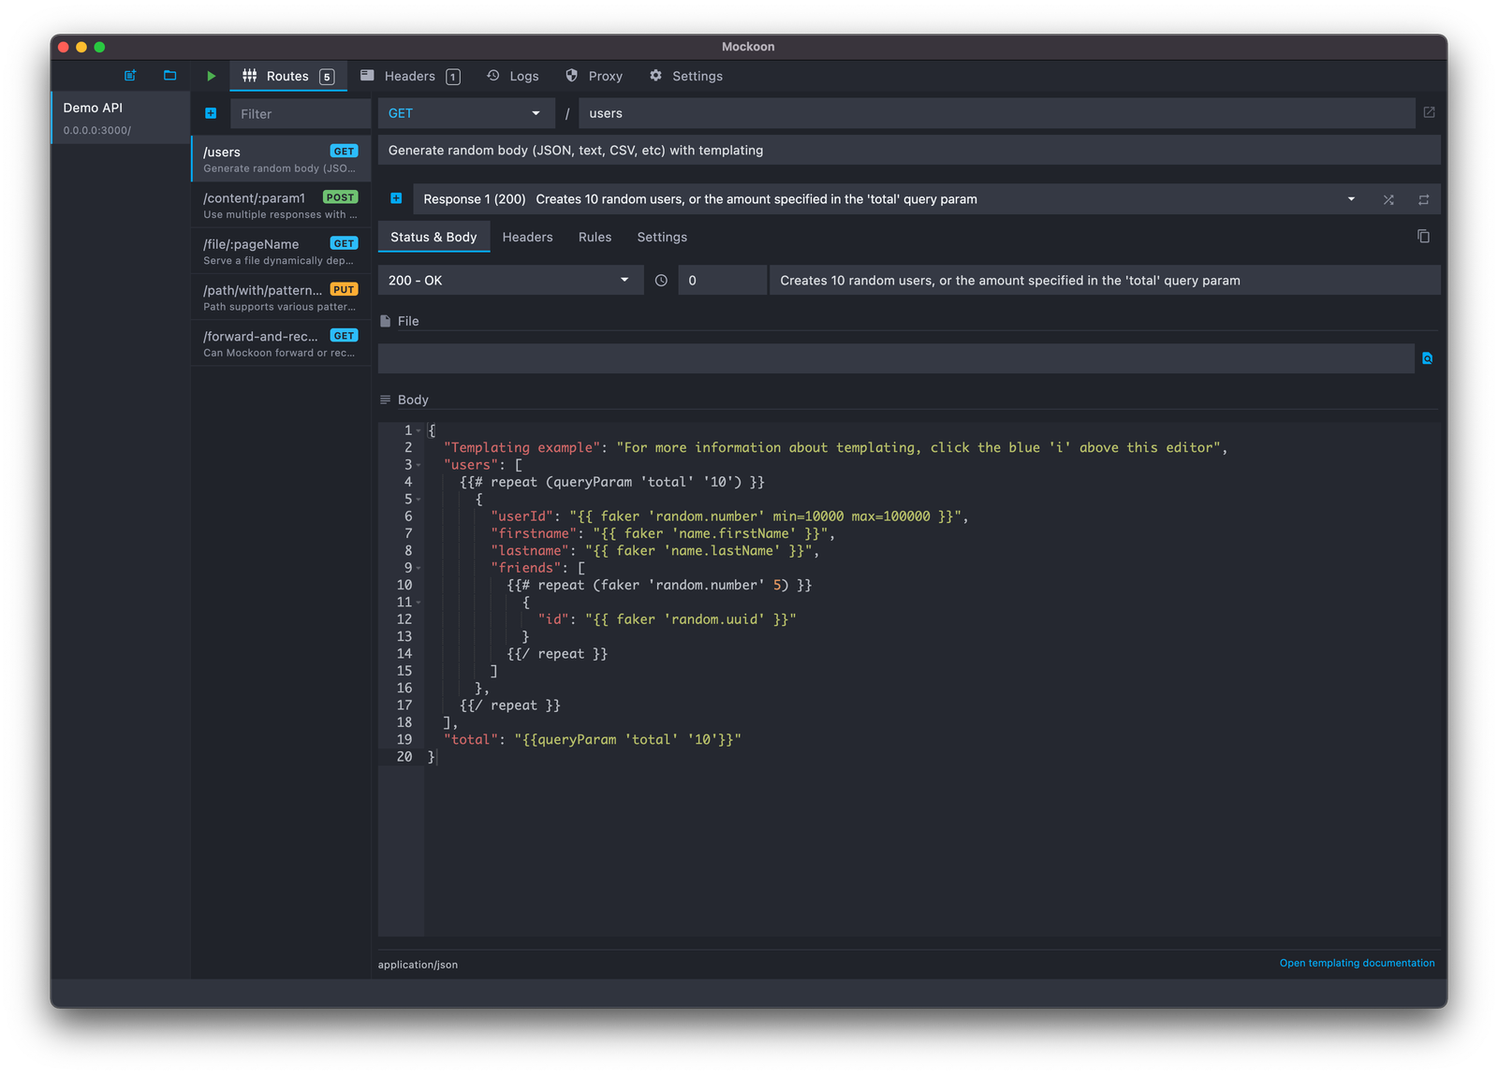Collapse the users array fold at line 3

point(419,465)
